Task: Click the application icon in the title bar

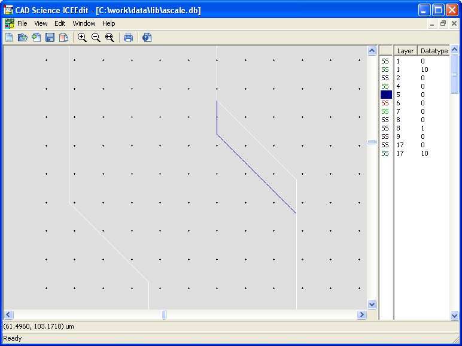Action: 8,10
